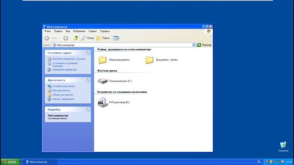Click the system tray clock
Viewport: 294px width, 165px height.
[289, 162]
